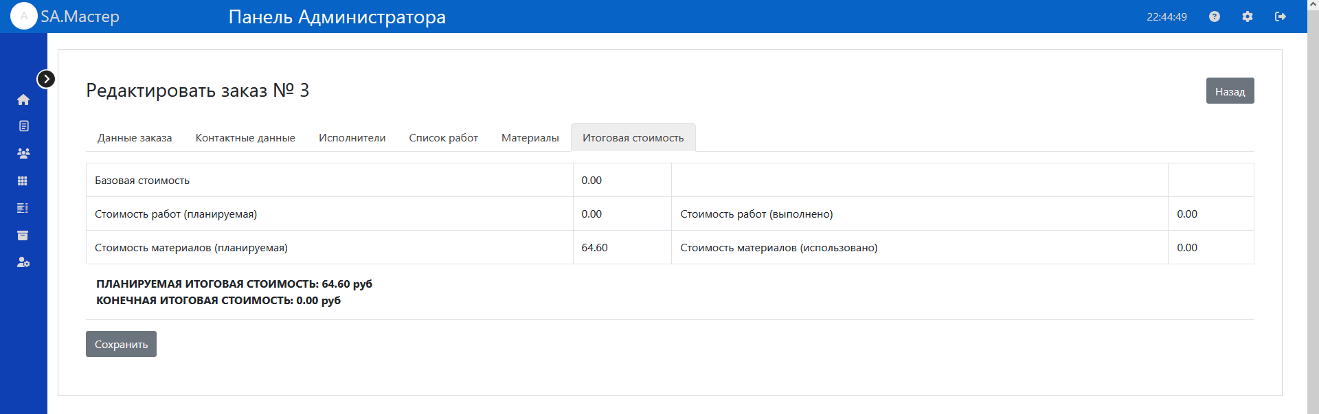Screen dimensions: 1319x414
Task: Click the help question mark icon
Action: pyautogui.click(x=1215, y=16)
